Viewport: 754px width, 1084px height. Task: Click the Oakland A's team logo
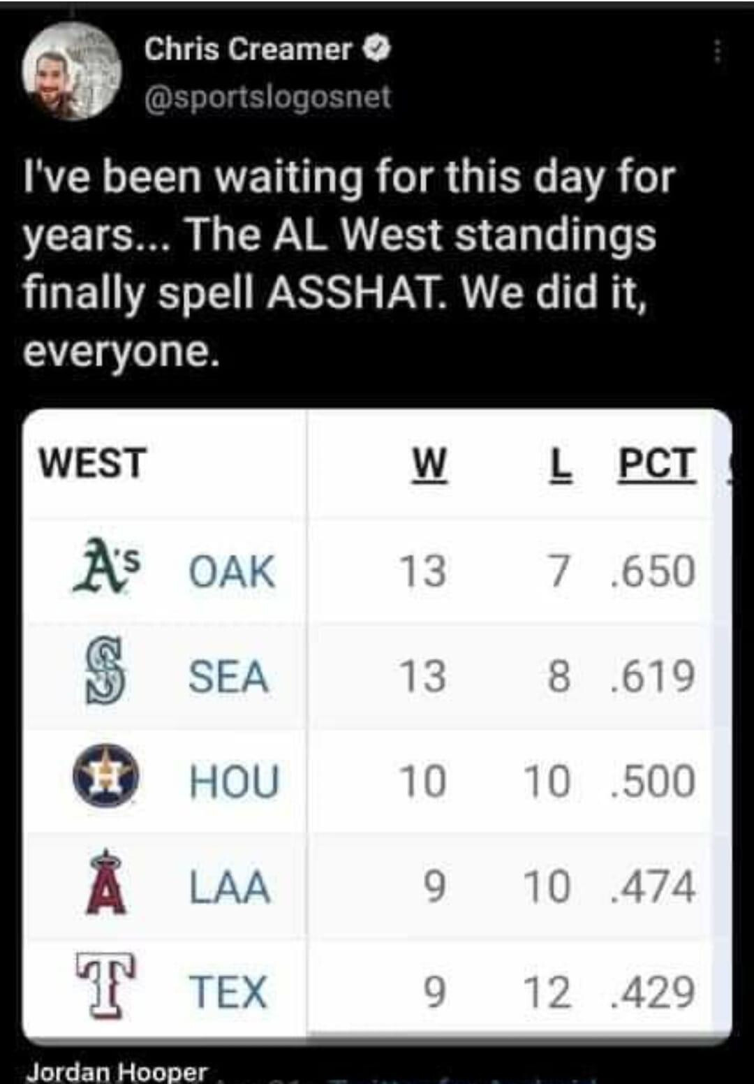pos(106,569)
